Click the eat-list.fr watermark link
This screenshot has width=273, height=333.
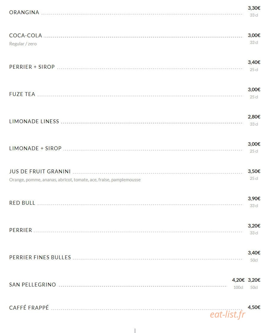pyautogui.click(x=228, y=315)
